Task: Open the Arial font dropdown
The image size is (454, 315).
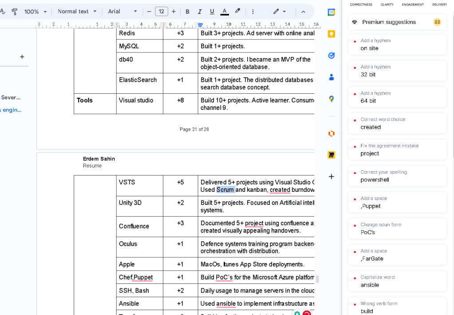Action: coord(122,12)
